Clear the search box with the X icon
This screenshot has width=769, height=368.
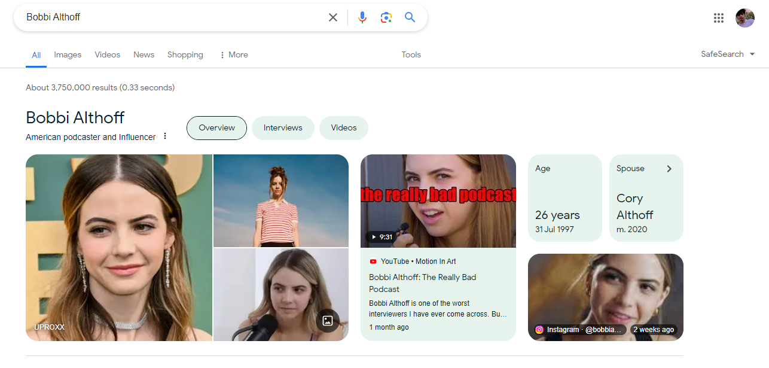(x=333, y=17)
